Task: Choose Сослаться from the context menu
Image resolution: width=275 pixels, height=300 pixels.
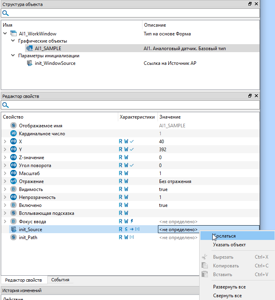Action: (x=224, y=236)
